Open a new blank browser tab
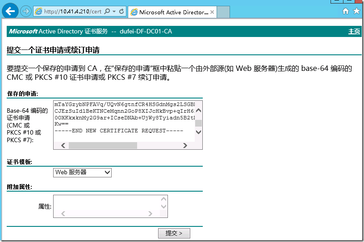Viewport: 364px width, 242px height. (x=224, y=12)
